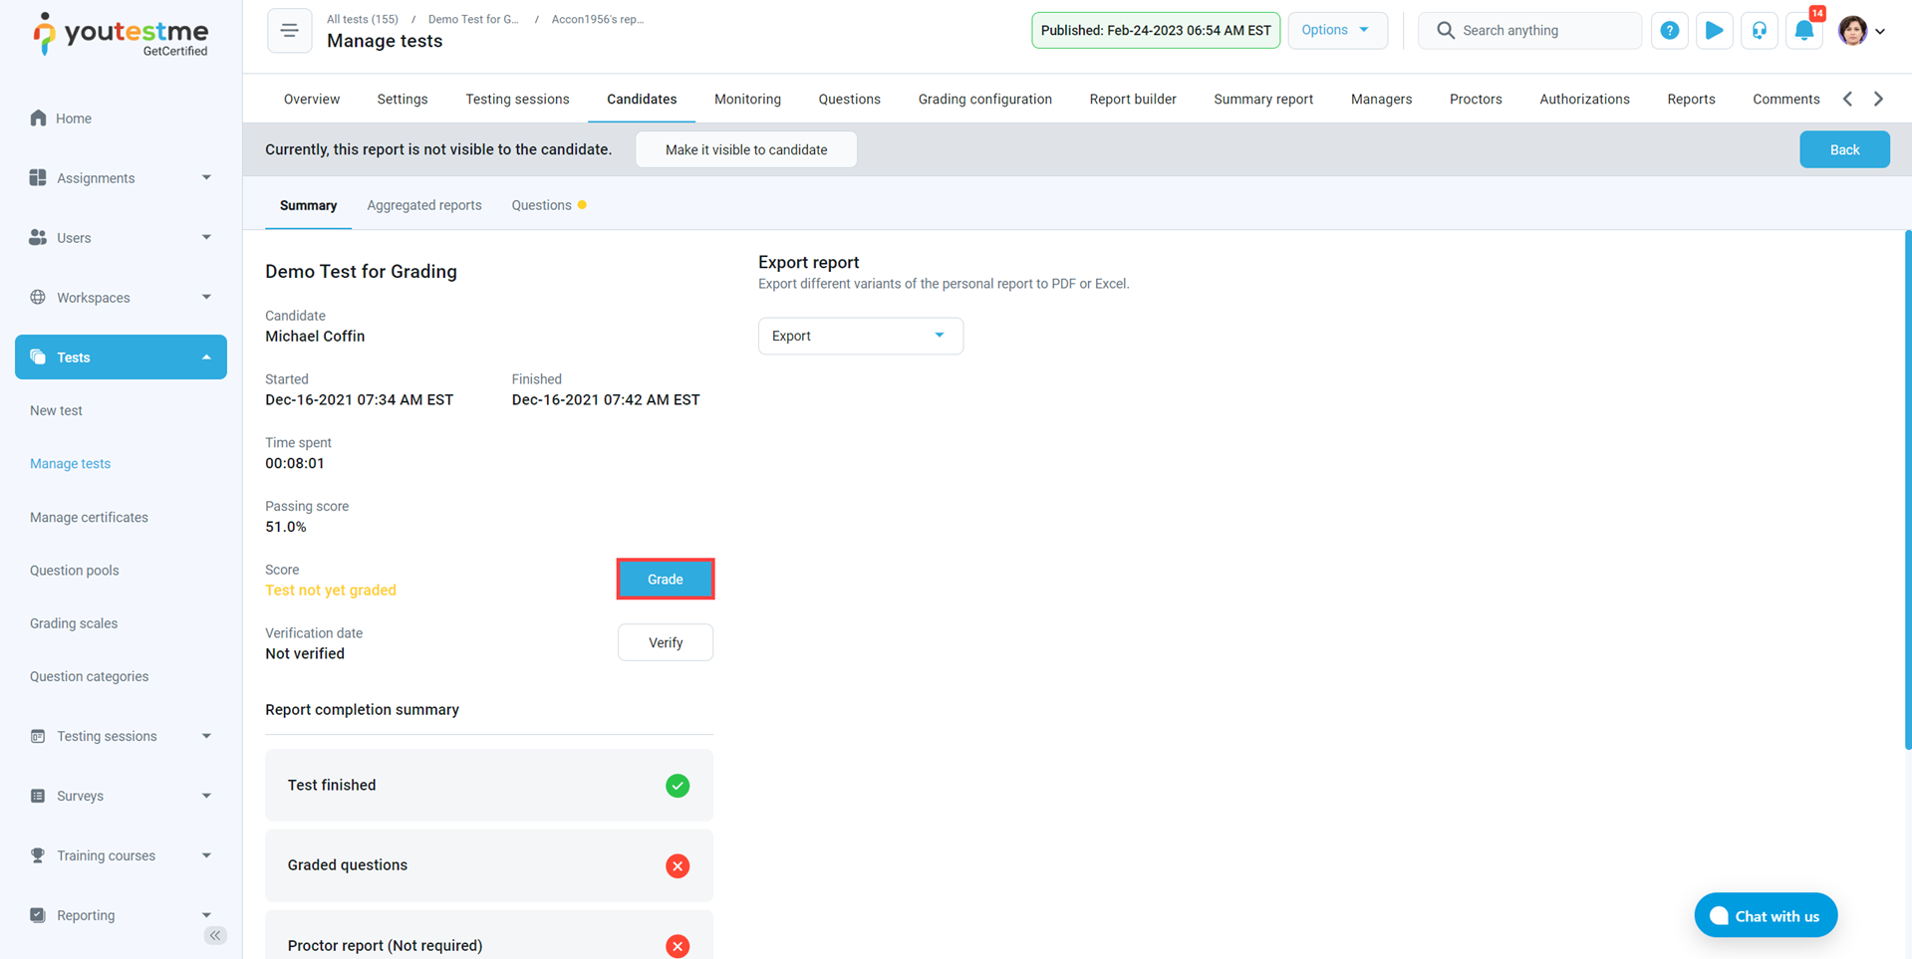Open the Question pools link
This screenshot has width=1912, height=959.
click(x=75, y=571)
